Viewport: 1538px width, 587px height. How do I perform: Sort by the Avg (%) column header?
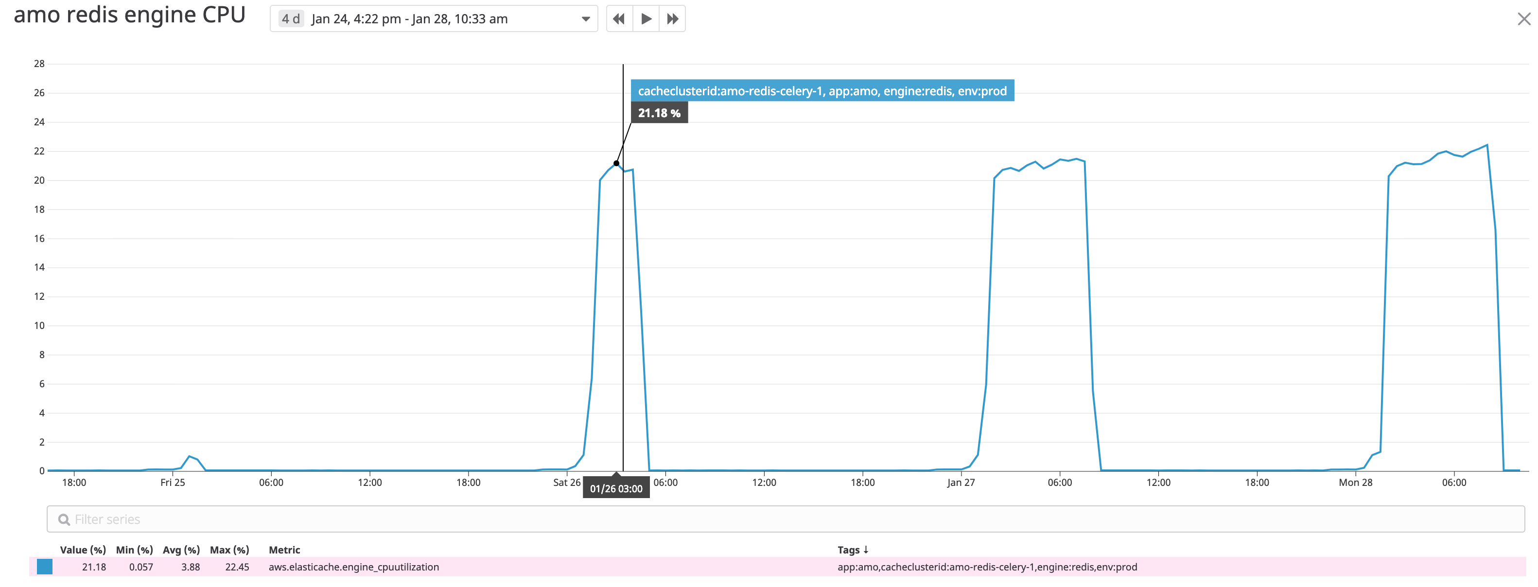pos(181,550)
